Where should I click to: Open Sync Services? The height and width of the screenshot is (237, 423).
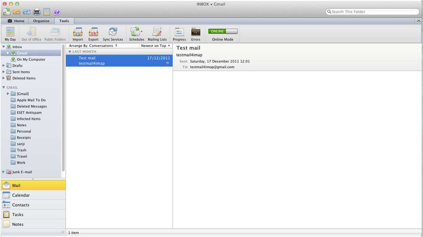pos(113,34)
